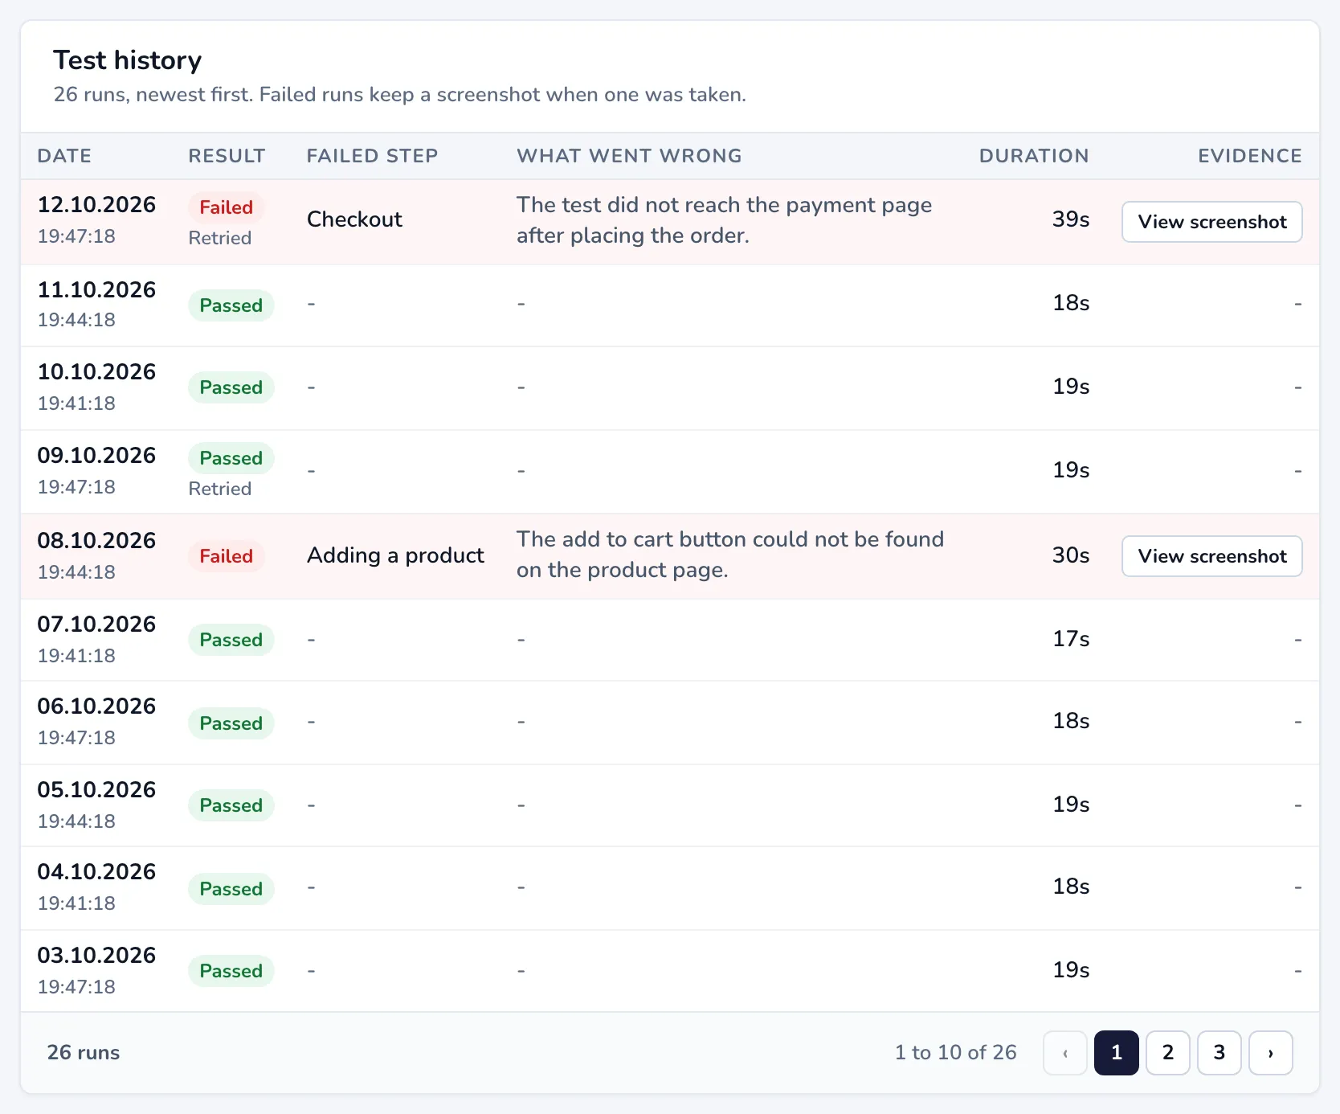View screenshot for Adding a product failure
Image resolution: width=1340 pixels, height=1114 pixels.
click(x=1211, y=556)
